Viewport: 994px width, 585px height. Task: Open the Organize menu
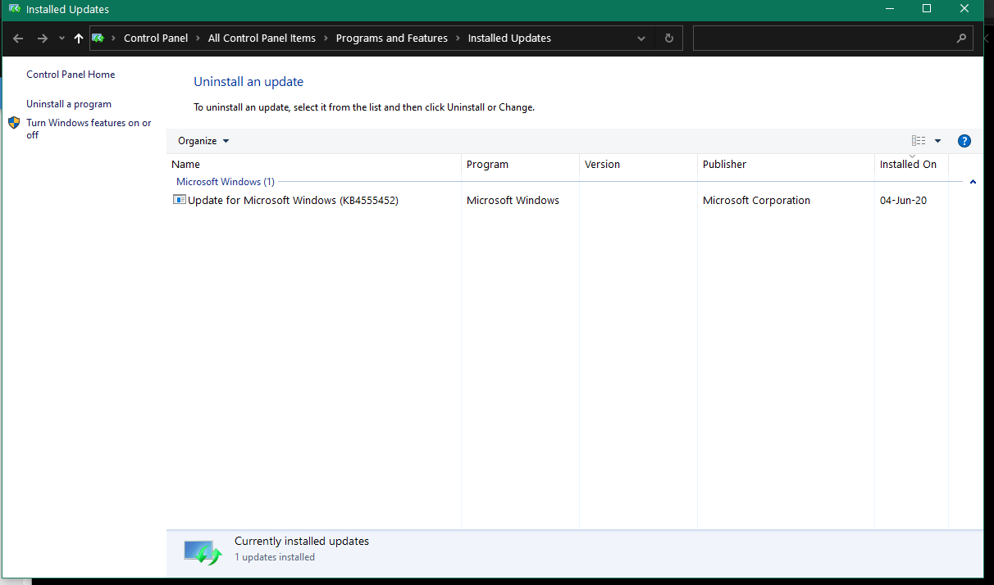pyautogui.click(x=203, y=141)
